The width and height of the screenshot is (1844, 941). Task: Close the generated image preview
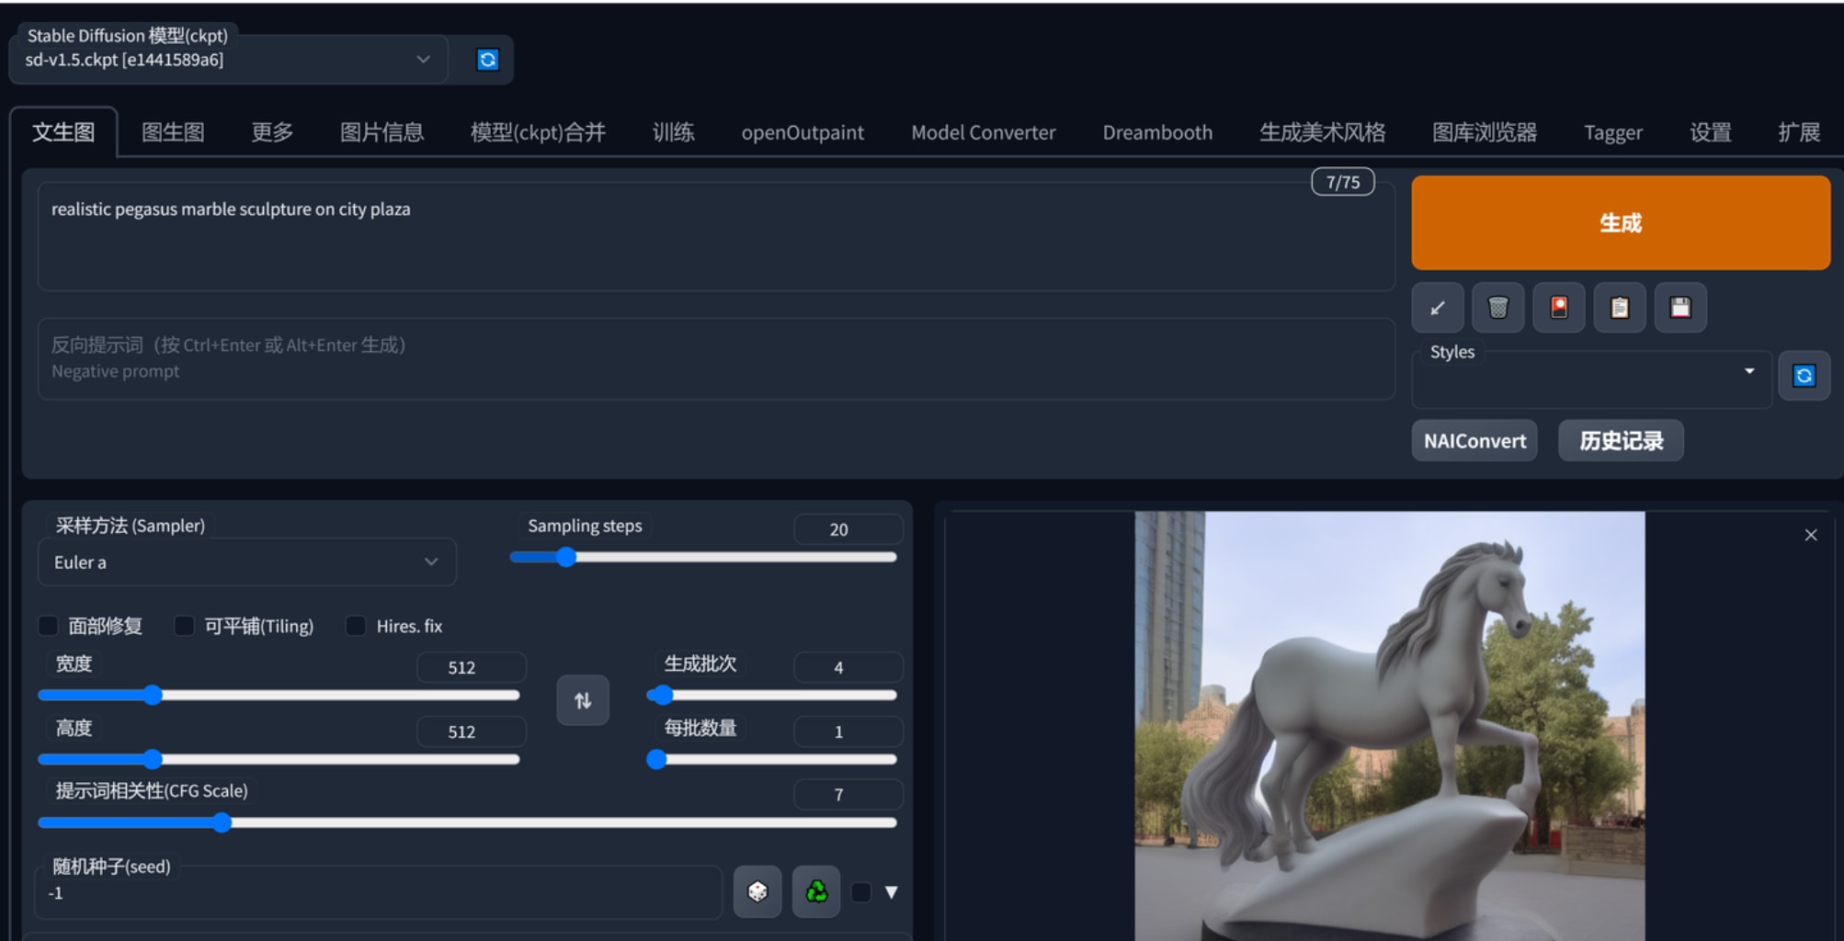click(x=1811, y=535)
